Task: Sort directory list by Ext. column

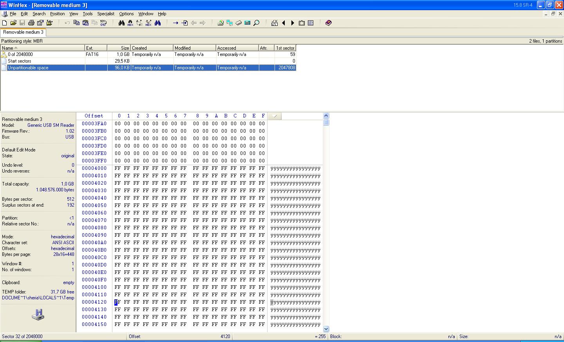Action: point(96,48)
